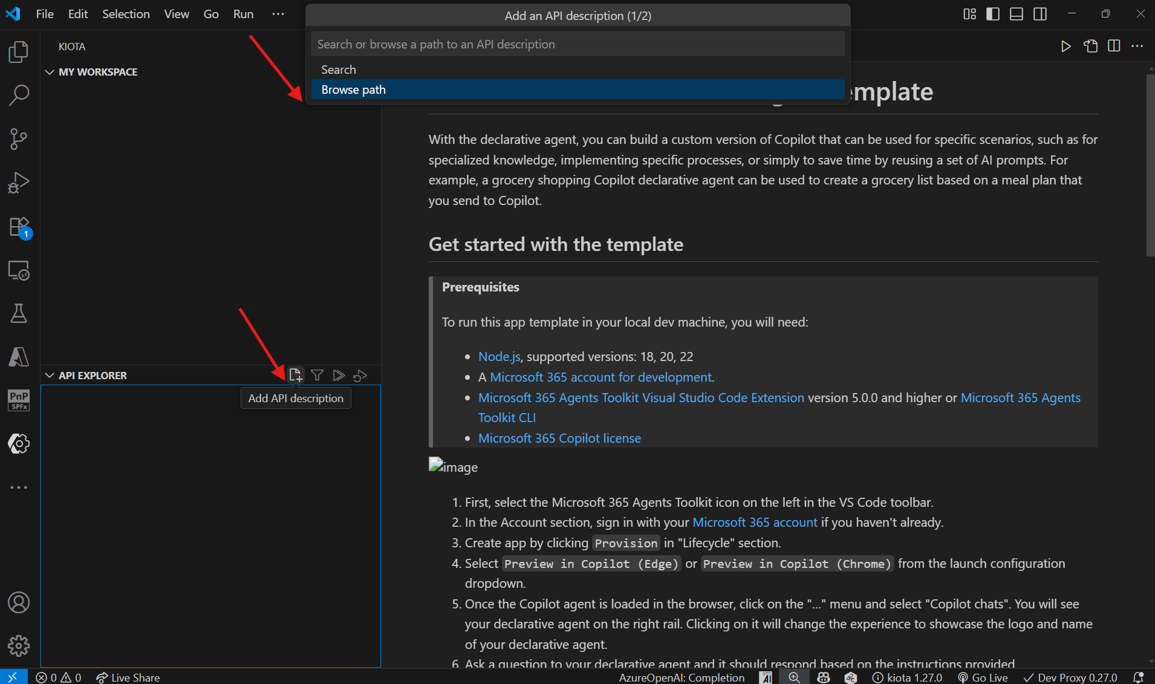Show additional views ellipsis in activity bar
The height and width of the screenshot is (684, 1155).
pyautogui.click(x=19, y=487)
